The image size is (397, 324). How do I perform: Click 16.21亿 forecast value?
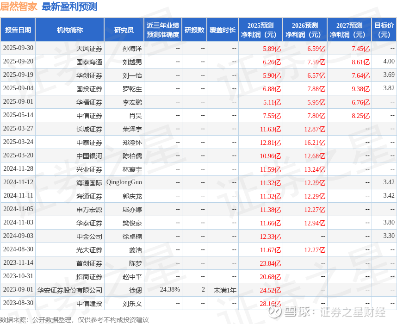(315, 143)
